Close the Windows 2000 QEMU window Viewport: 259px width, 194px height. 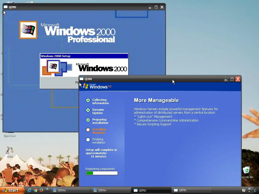point(162,7)
